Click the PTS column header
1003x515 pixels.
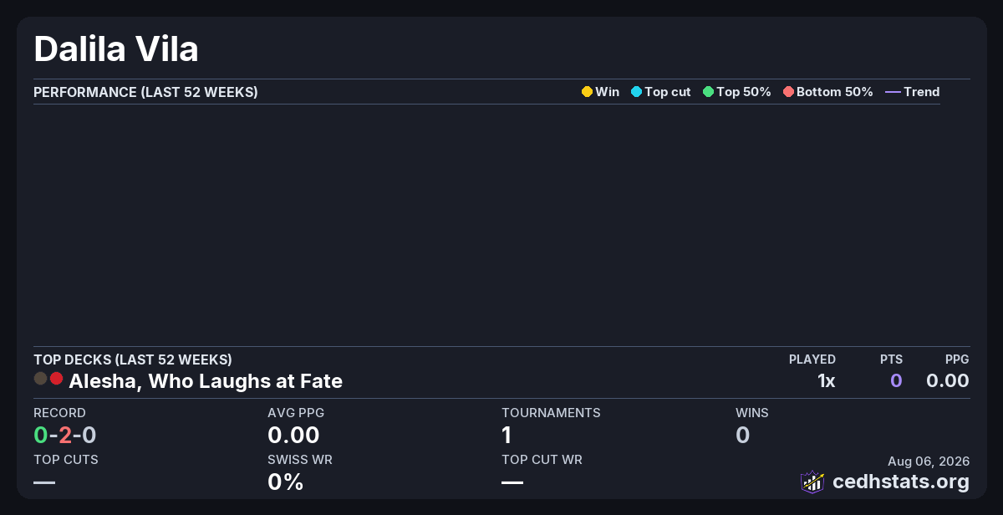click(891, 359)
